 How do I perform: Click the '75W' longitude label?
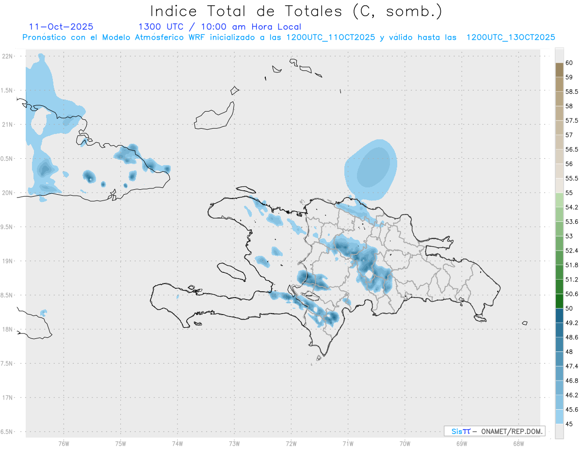pos(121,443)
